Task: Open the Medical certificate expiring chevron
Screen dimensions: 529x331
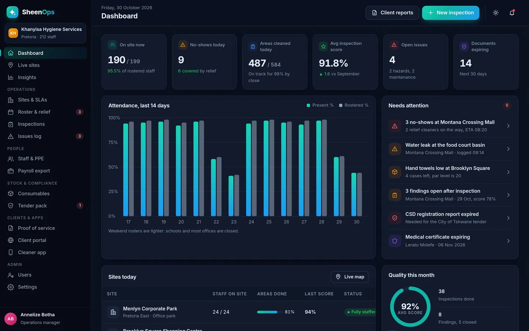Action: point(508,241)
